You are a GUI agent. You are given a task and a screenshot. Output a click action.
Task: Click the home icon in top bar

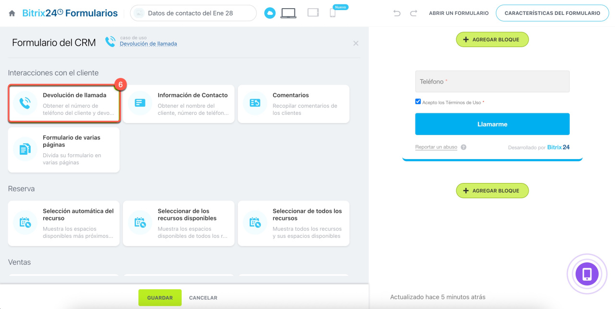(12, 13)
